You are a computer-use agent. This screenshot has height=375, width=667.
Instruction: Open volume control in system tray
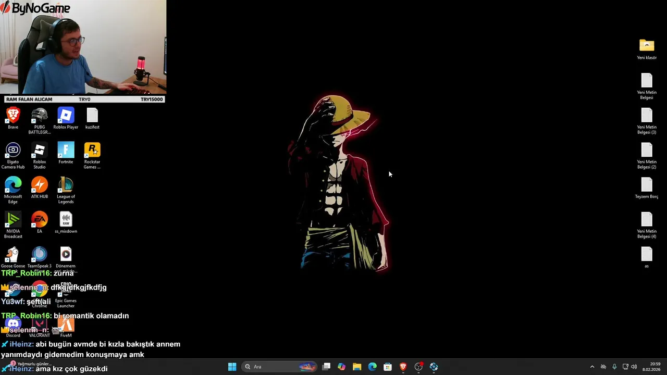pyautogui.click(x=634, y=367)
